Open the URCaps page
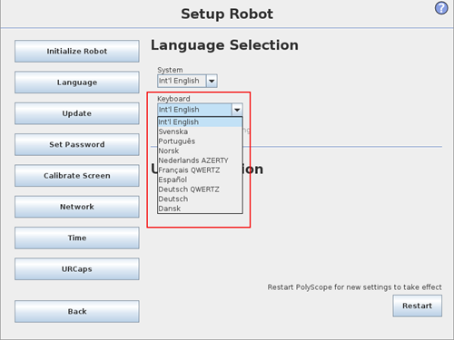Viewport: 454px width, 340px height. [77, 269]
